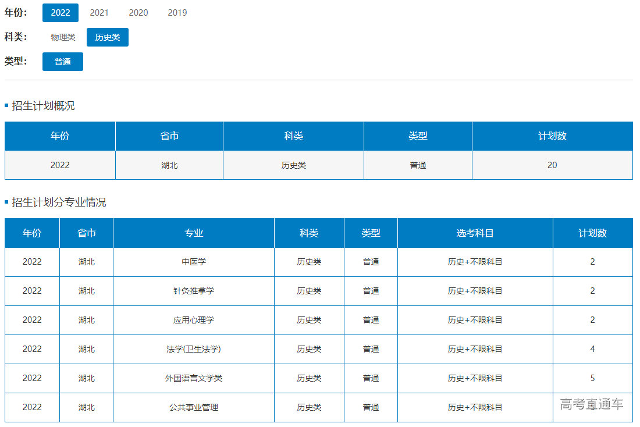Choose the 2019 year option
640x427 pixels.
pos(177,13)
